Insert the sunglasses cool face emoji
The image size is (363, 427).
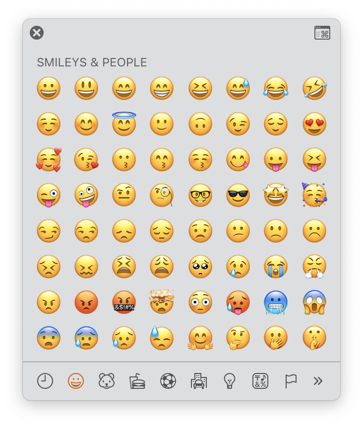[x=238, y=195]
